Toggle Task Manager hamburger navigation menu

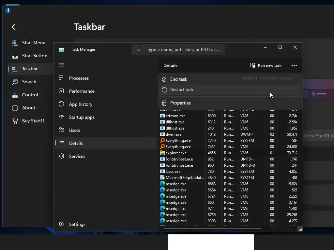(61, 65)
